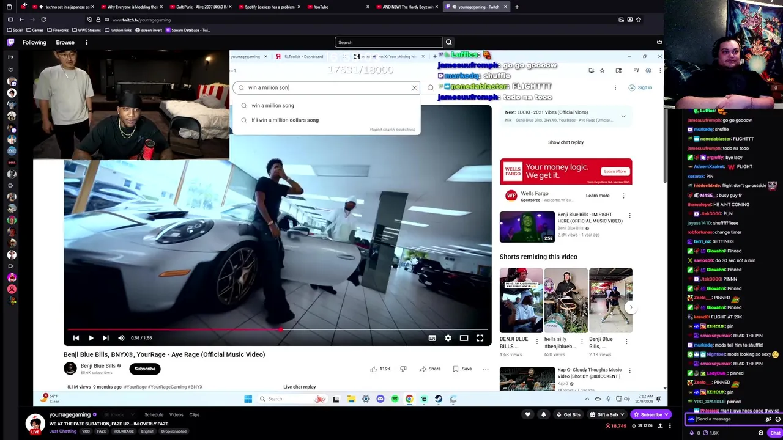The image size is (783, 440).
Task: Show hidden tray icons in streamed taskbar
Action: tap(587, 399)
